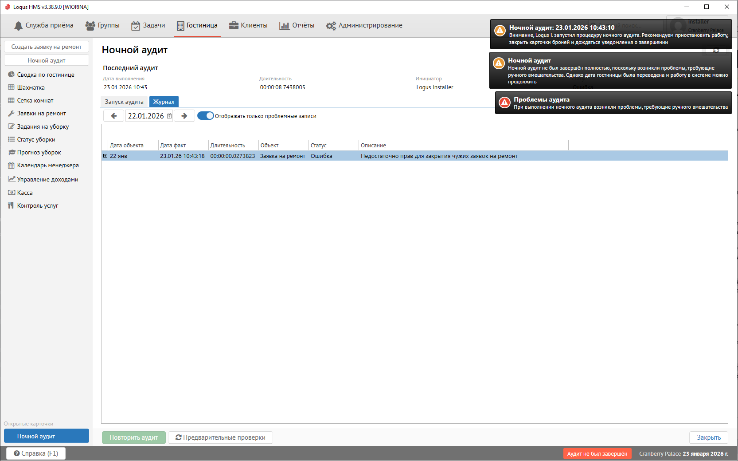The height and width of the screenshot is (461, 738).
Task: Open Сетка комнат via its table icon
Action: tap(12, 100)
